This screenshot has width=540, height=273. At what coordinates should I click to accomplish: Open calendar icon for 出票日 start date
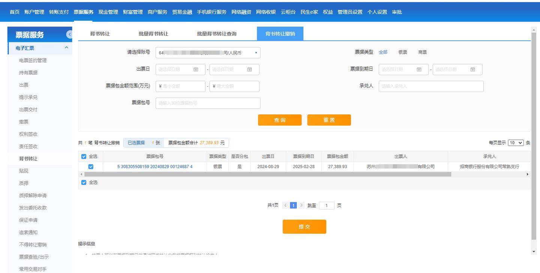click(196, 70)
